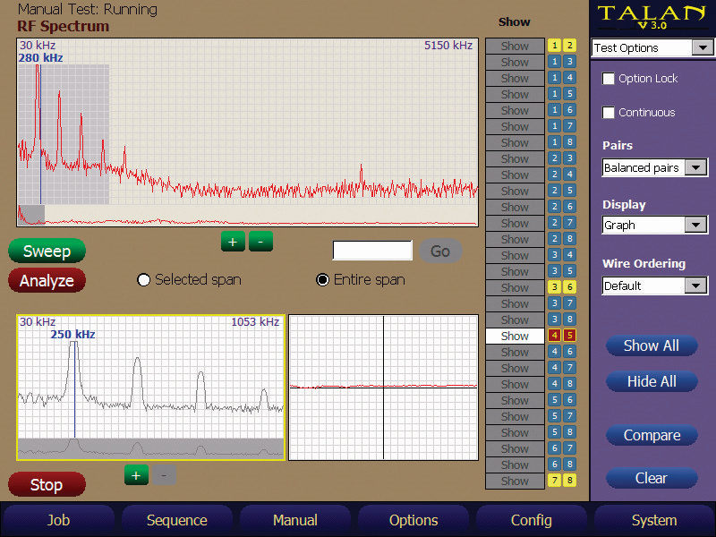The image size is (716, 537).
Task: Open the Sequence tab
Action: (176, 520)
